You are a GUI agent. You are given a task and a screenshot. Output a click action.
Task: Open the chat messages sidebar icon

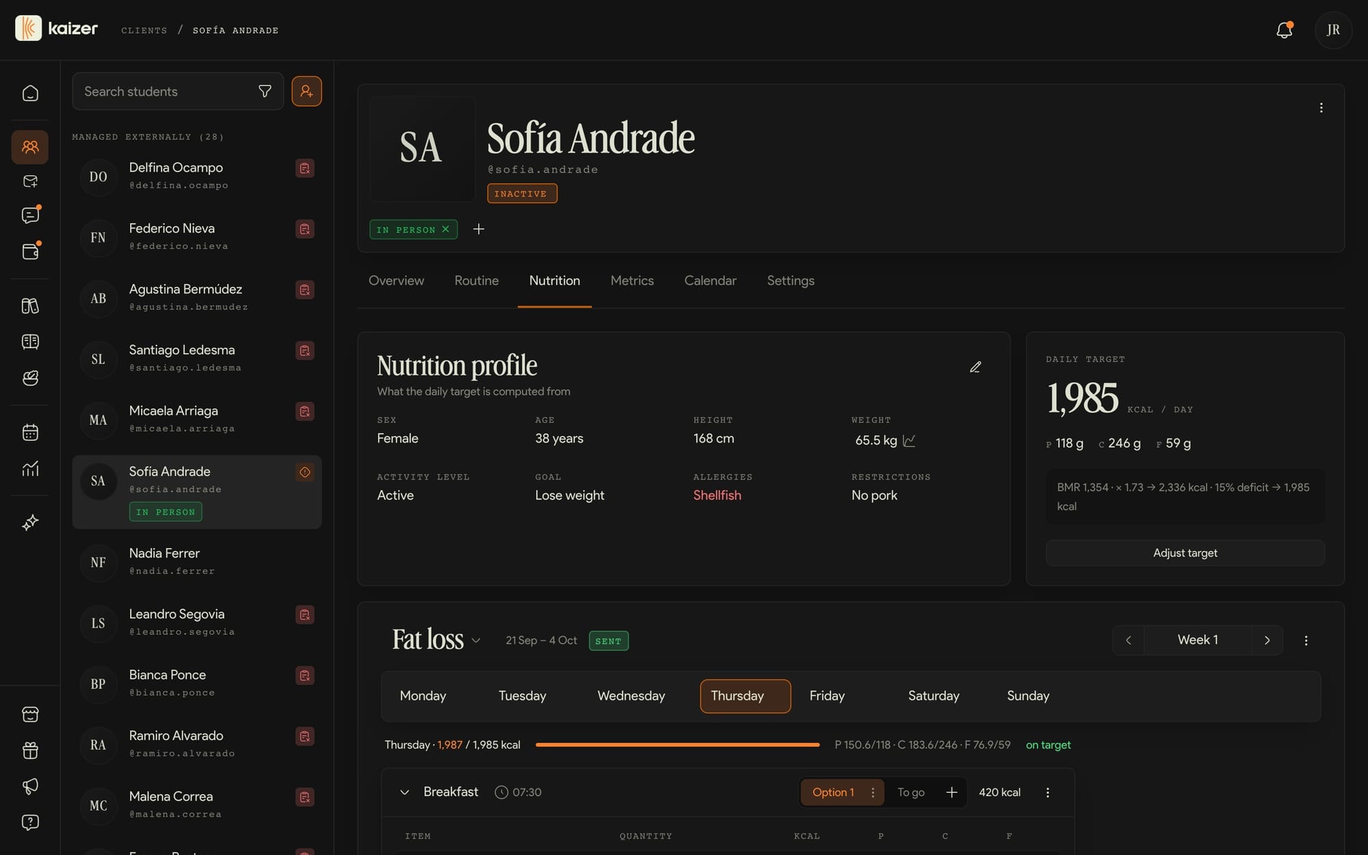[30, 215]
